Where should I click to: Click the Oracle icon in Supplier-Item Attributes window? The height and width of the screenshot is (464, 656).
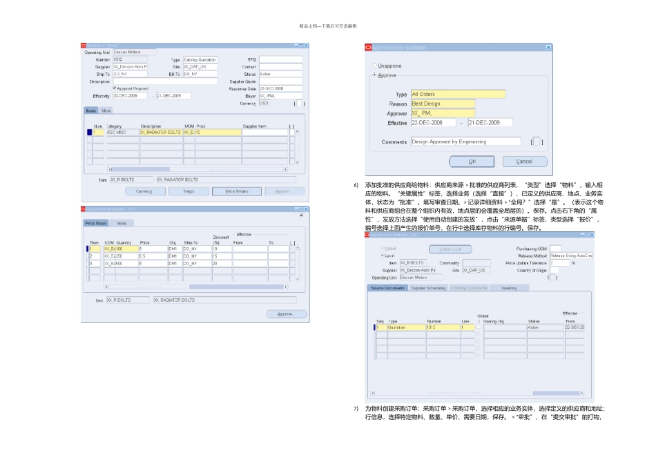tap(367, 235)
